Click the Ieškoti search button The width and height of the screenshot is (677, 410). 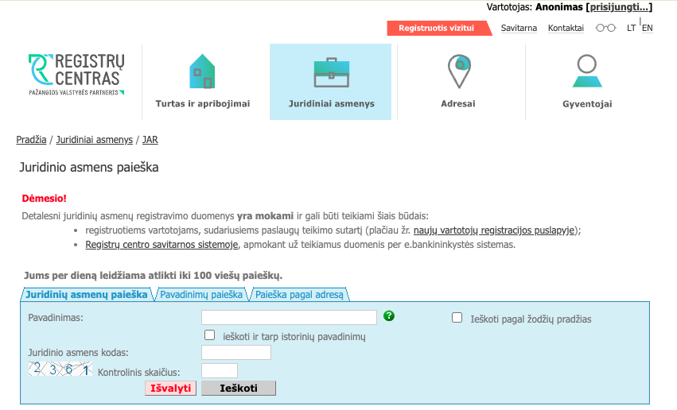(239, 388)
